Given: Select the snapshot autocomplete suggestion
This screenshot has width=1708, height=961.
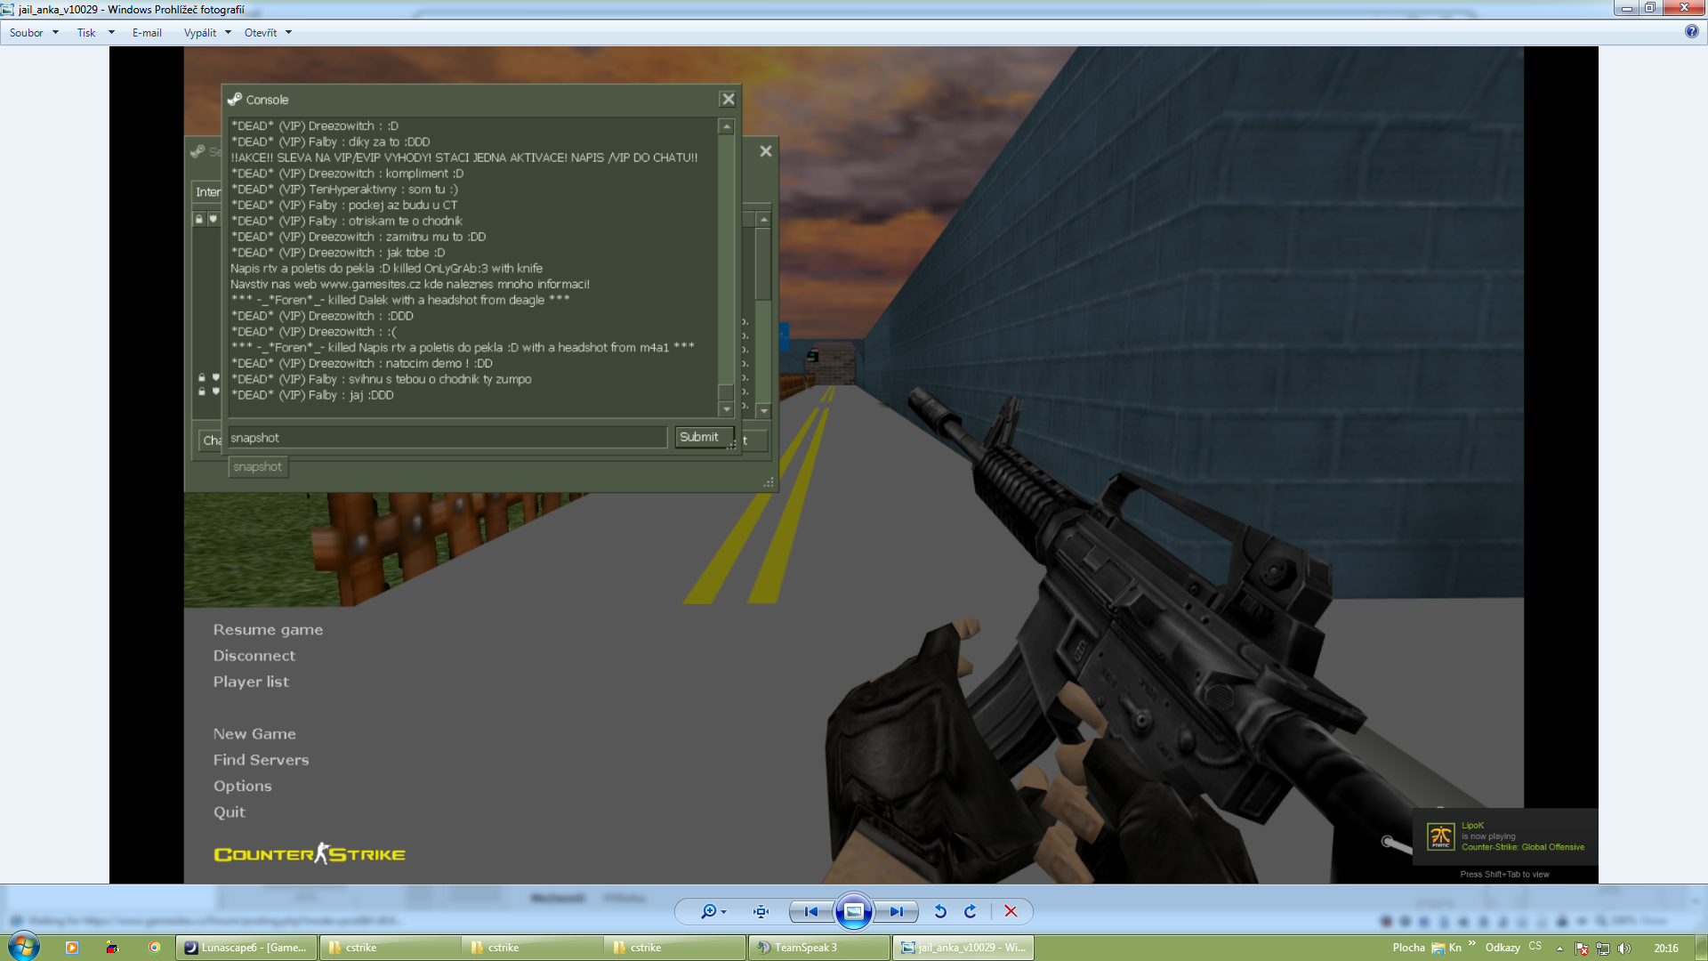Looking at the screenshot, I should tap(258, 466).
